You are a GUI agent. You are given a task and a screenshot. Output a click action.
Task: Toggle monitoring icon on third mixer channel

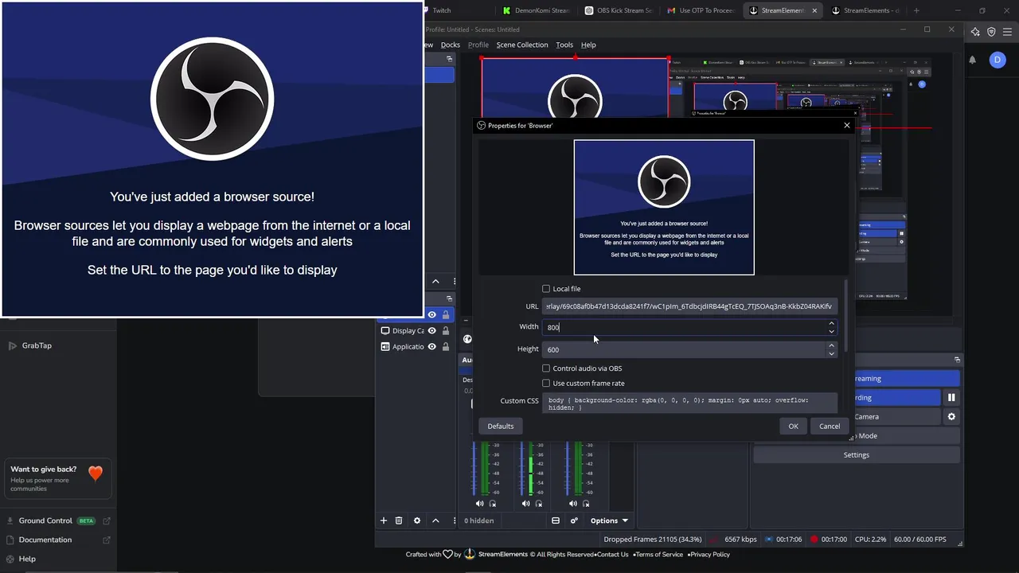click(x=587, y=503)
